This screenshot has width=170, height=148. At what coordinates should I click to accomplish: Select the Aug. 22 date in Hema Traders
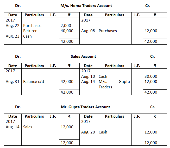click(x=12, y=26)
